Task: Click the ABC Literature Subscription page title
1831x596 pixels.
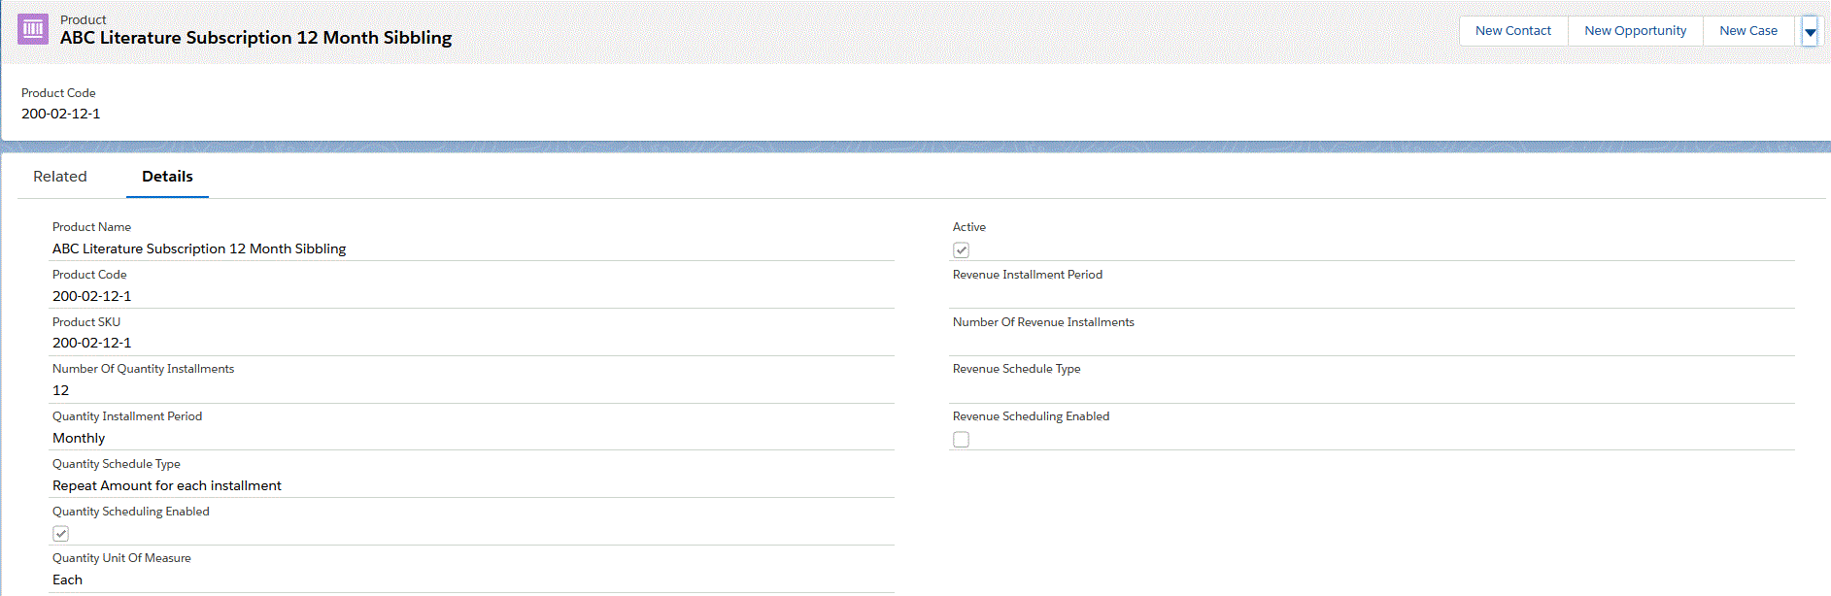Action: tap(255, 38)
